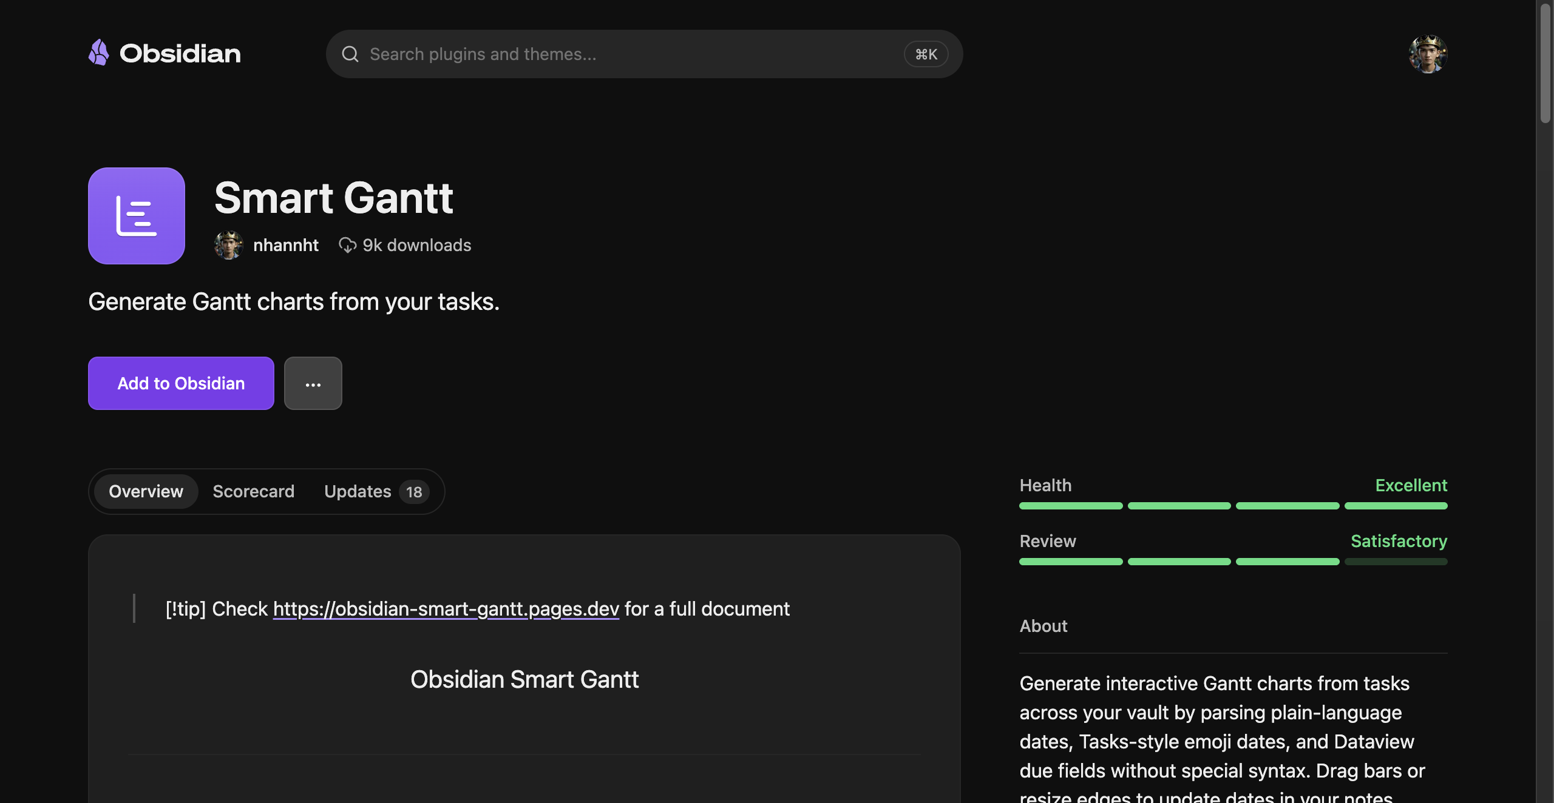Click the Obsidian logo in header
Viewport: 1554px width, 803px height.
coord(165,53)
